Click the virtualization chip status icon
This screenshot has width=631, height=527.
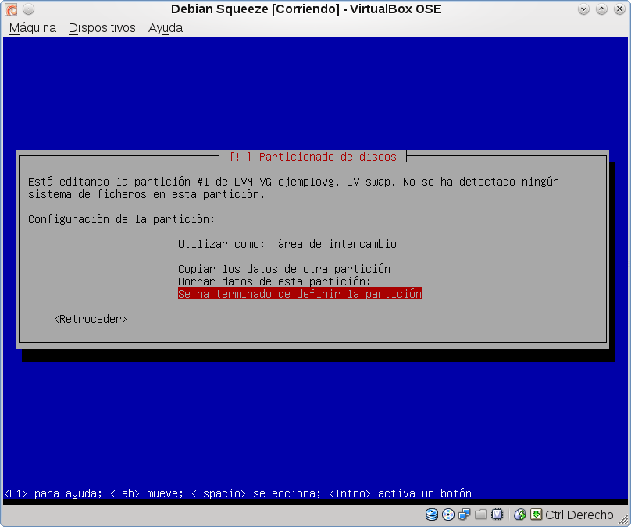click(497, 515)
